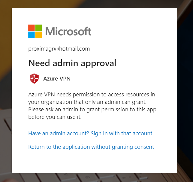Click the "Need admin approval" heading

(72, 63)
